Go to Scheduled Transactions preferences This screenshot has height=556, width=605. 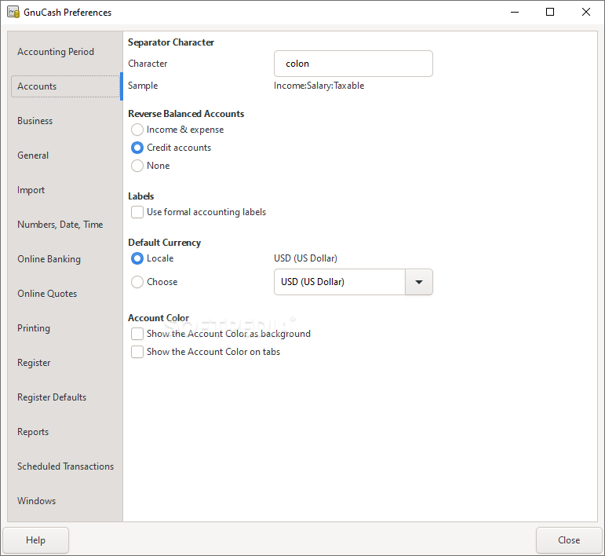pyautogui.click(x=66, y=466)
